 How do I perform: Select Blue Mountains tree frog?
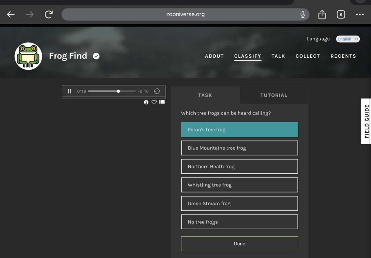[239, 148]
